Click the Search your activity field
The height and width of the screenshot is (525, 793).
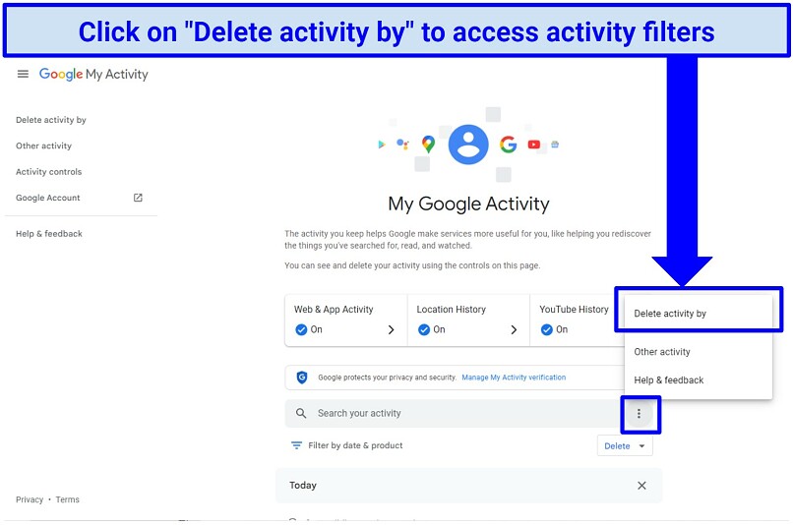(453, 413)
